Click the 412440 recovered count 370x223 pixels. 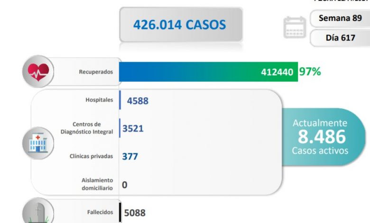click(277, 72)
